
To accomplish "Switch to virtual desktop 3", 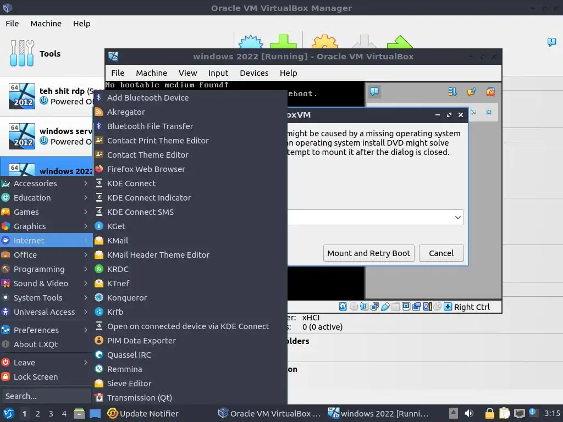I will tap(51, 413).
